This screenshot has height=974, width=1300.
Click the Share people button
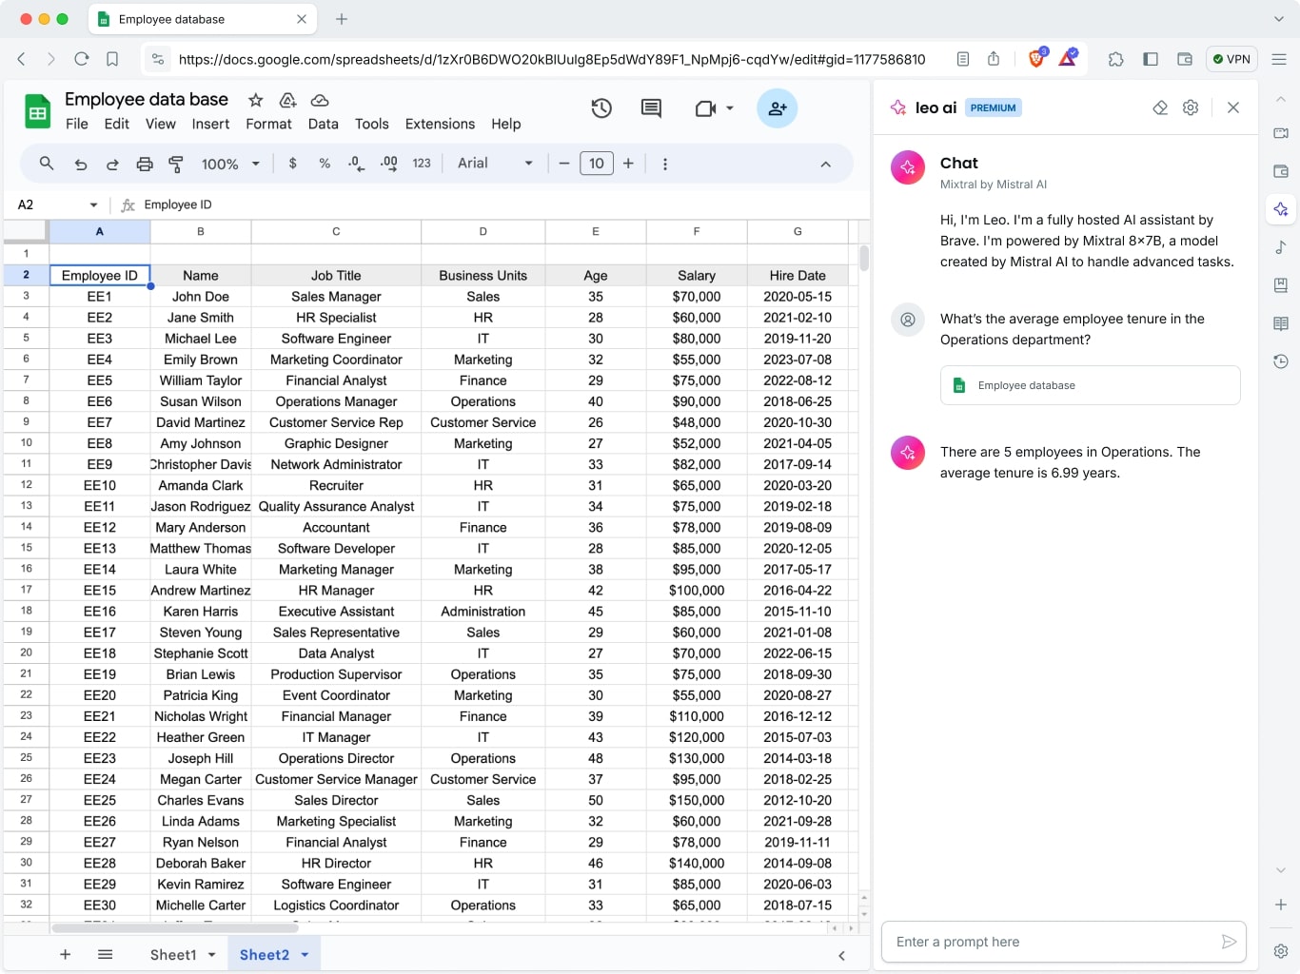(x=778, y=108)
